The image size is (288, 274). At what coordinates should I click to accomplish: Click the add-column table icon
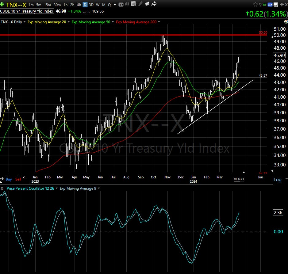click(134, 4)
